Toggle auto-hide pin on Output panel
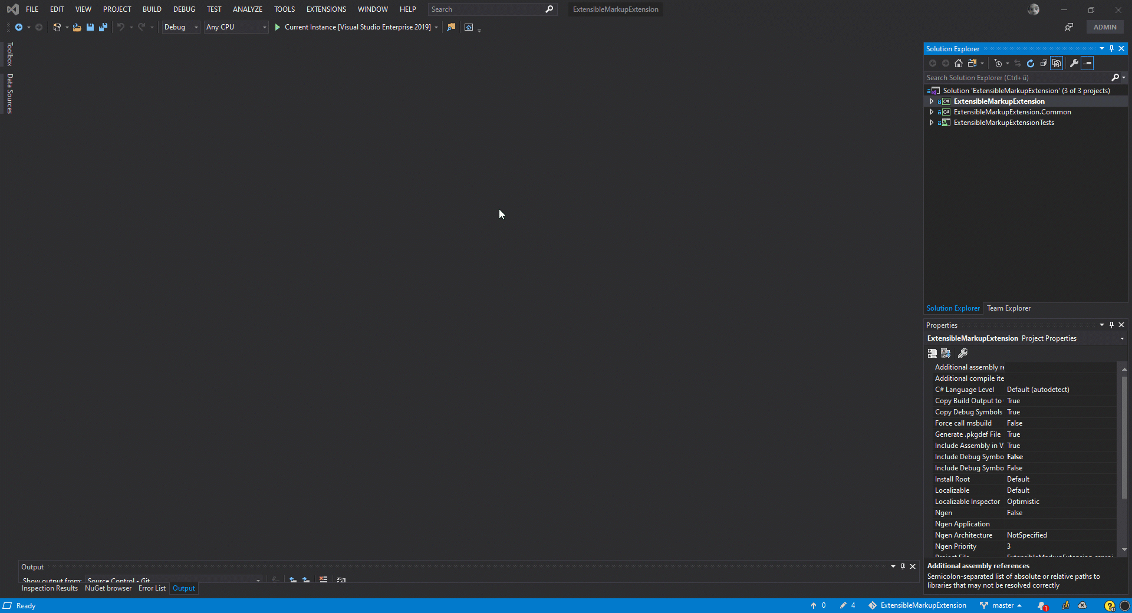Image resolution: width=1132 pixels, height=613 pixels. (903, 566)
